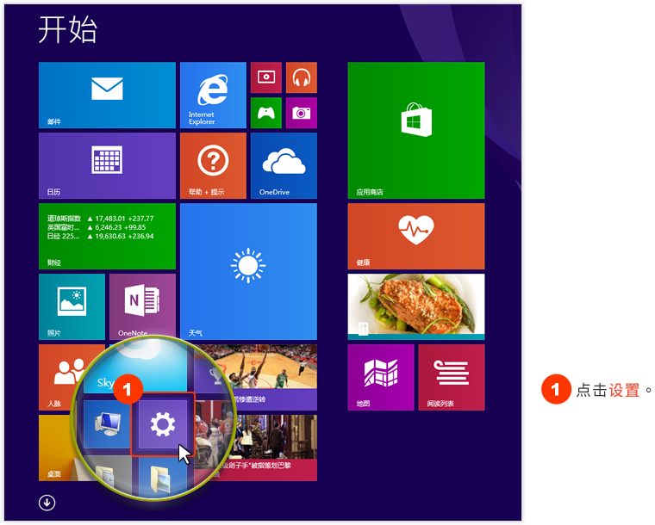Launch the OneDrive cloud tile
The height and width of the screenshot is (525, 655).
pyautogui.click(x=284, y=165)
